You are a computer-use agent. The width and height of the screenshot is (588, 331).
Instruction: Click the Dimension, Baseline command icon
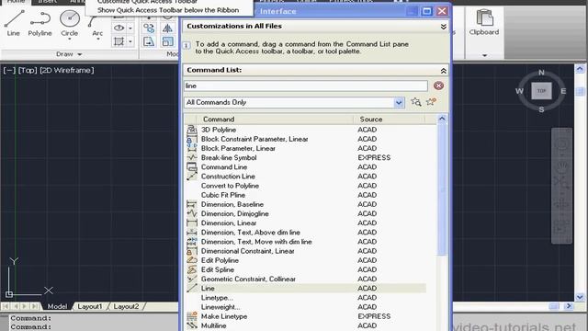[x=192, y=204]
